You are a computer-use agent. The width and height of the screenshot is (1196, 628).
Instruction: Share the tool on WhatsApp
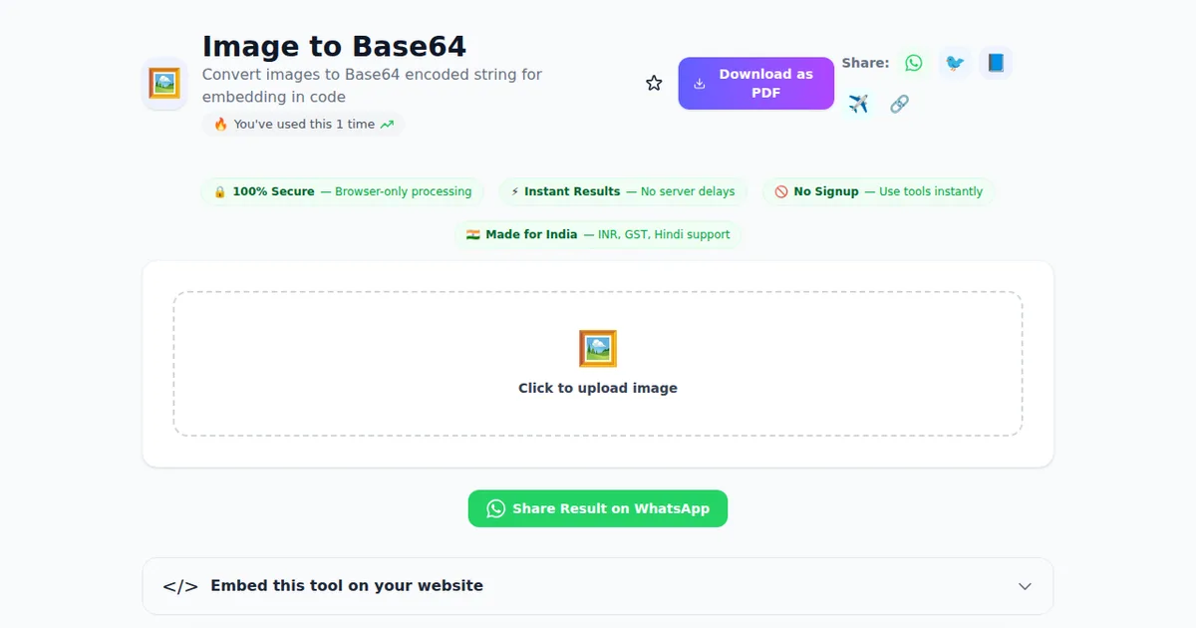click(914, 63)
